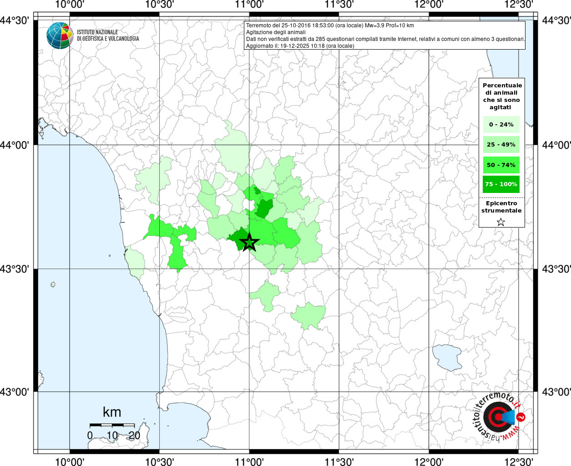Click the small island off the west coast
The width and height of the screenshot is (571, 466).
pos(53,284)
